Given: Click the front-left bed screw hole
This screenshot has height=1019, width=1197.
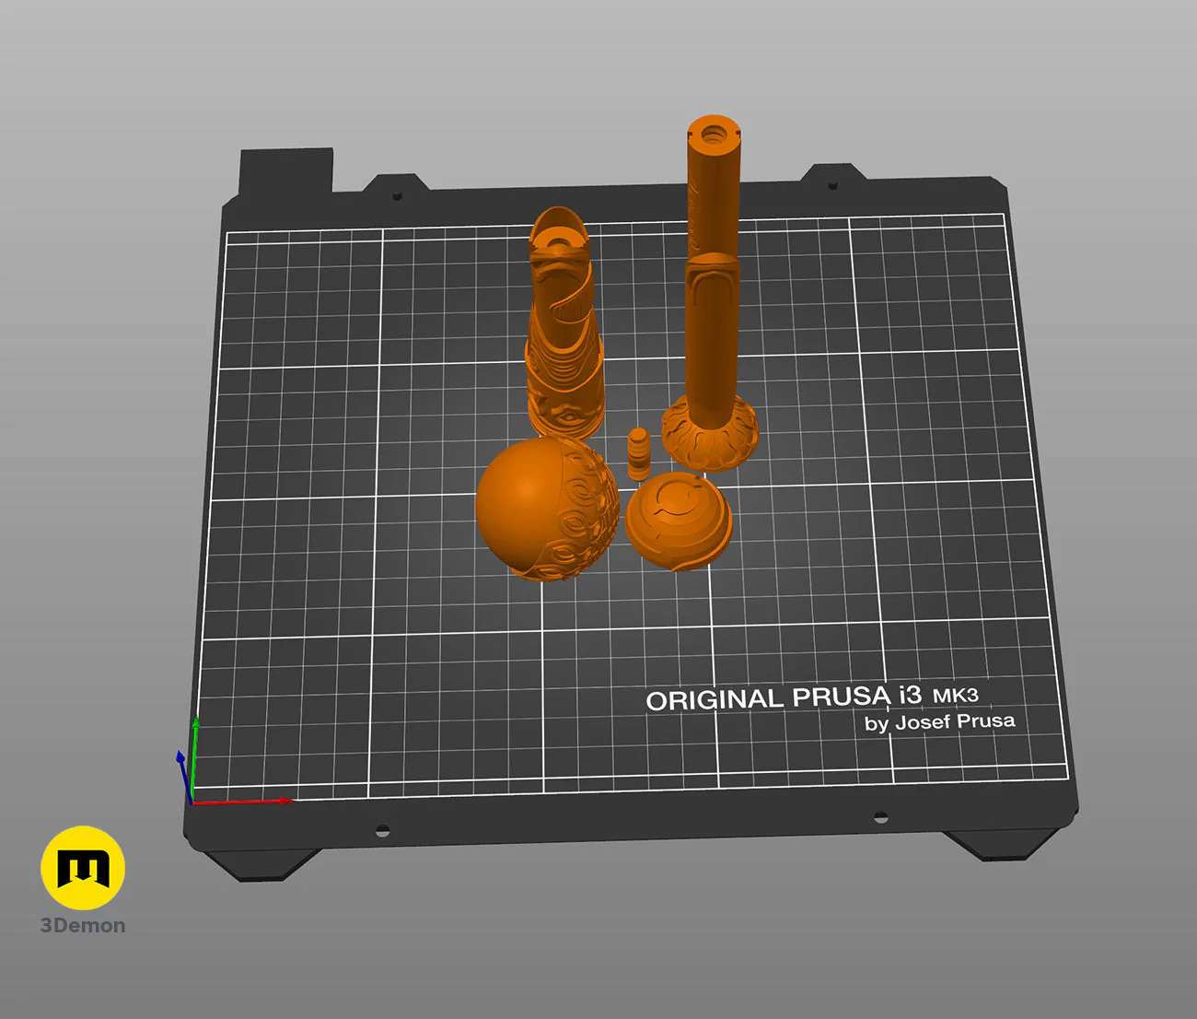Looking at the screenshot, I should pos(382,831).
